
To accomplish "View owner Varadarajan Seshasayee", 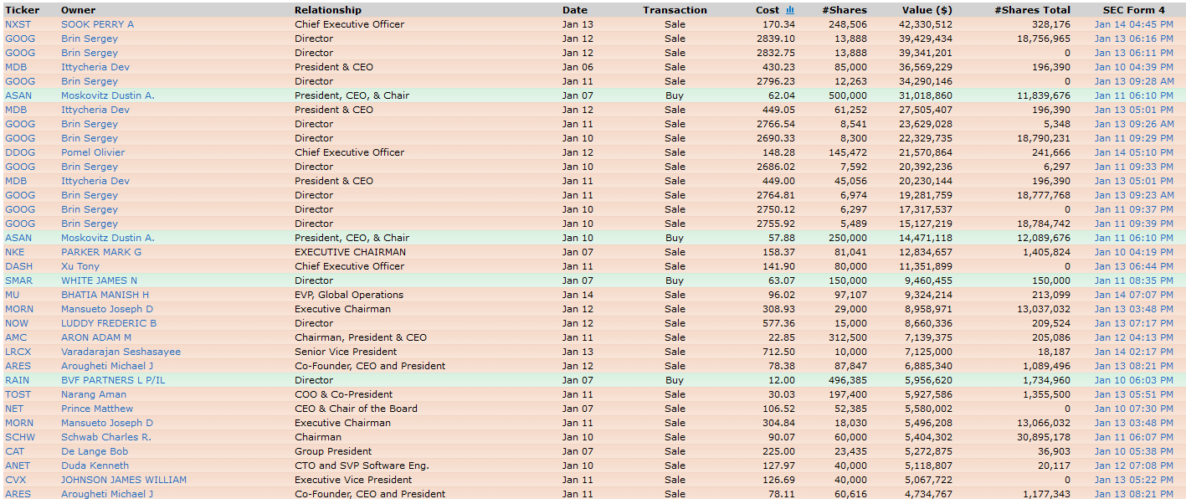I will [x=121, y=352].
